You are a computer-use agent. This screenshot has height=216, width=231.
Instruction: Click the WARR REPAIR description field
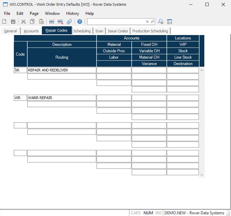point(62,98)
